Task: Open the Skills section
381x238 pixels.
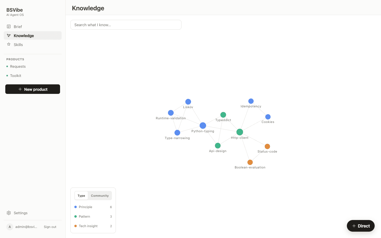Action: pos(33,44)
